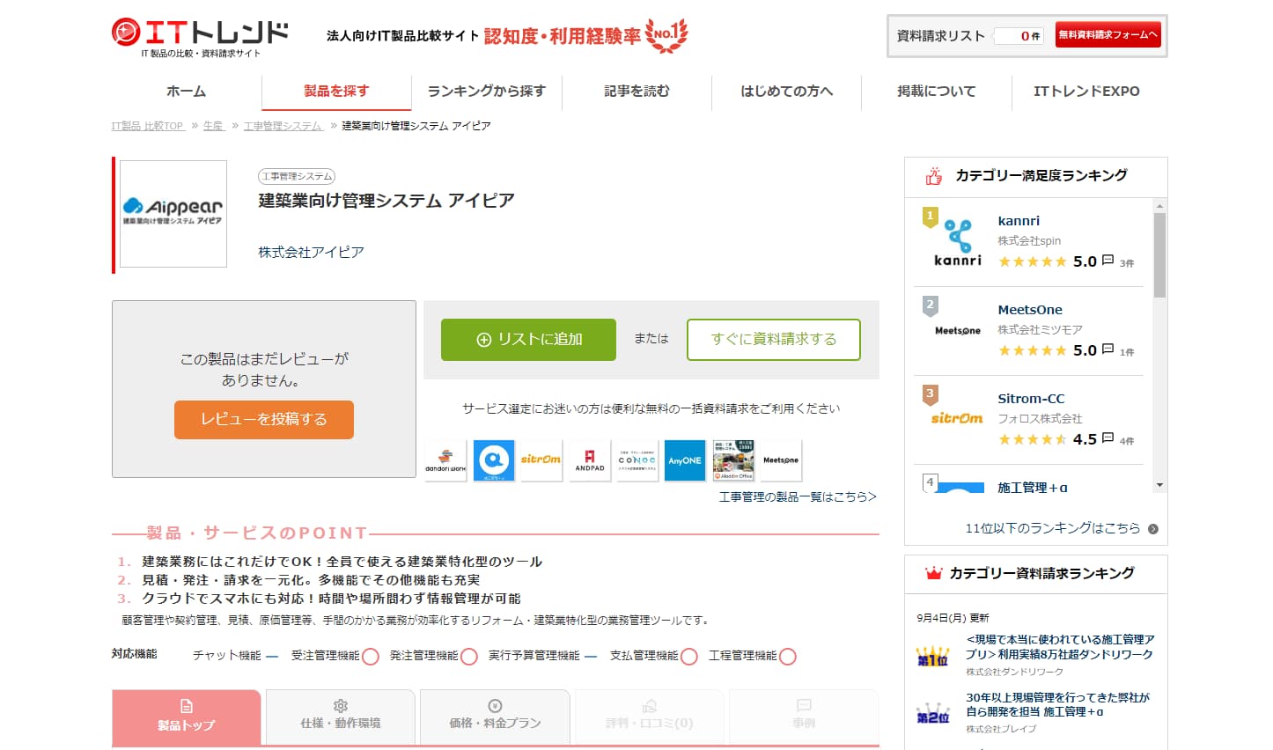
Task: Click the ITトレンド site logo
Action: pos(200,37)
